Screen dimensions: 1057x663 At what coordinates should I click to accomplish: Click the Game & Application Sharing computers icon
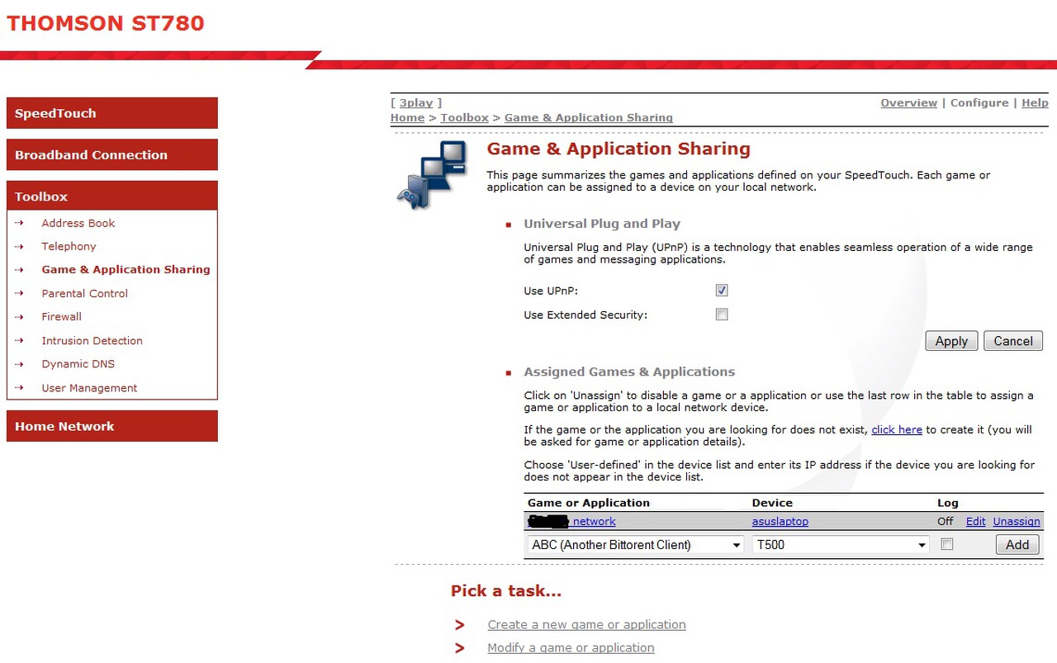click(431, 174)
